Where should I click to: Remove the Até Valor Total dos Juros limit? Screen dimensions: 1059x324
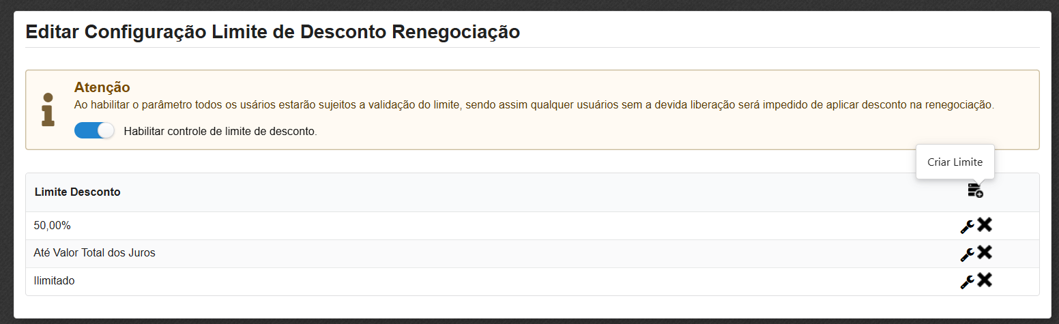985,252
